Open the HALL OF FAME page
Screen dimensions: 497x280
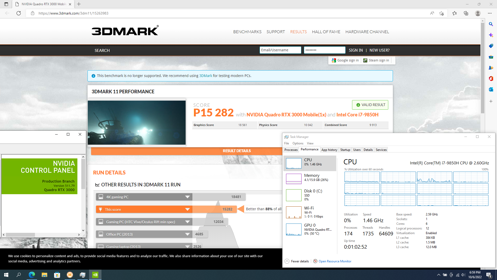326,32
